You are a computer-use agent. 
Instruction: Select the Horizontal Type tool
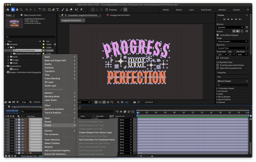click(58, 10)
